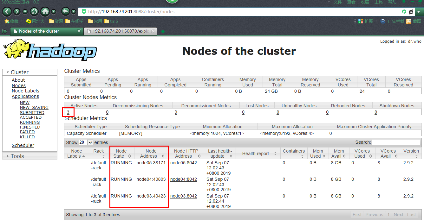Click the Active Nodes count 3 link

(x=68, y=112)
